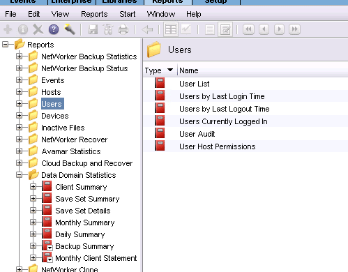This screenshot has height=272, width=348.
Task: Switch to chart view mode icon
Action: (186, 29)
